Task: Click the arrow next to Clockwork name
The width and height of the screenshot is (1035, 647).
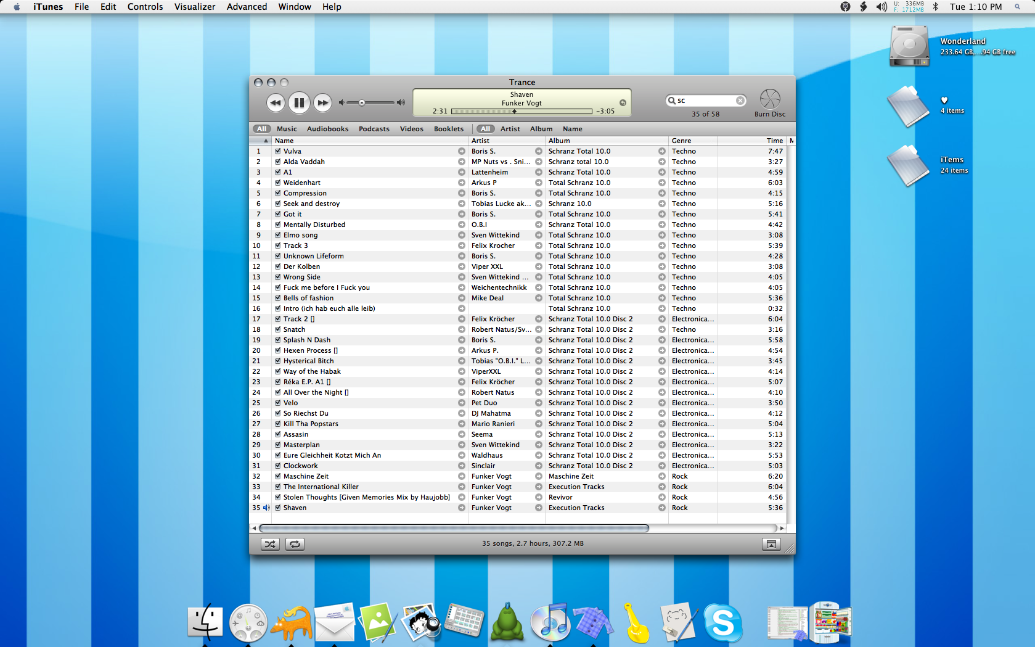Action: click(462, 466)
